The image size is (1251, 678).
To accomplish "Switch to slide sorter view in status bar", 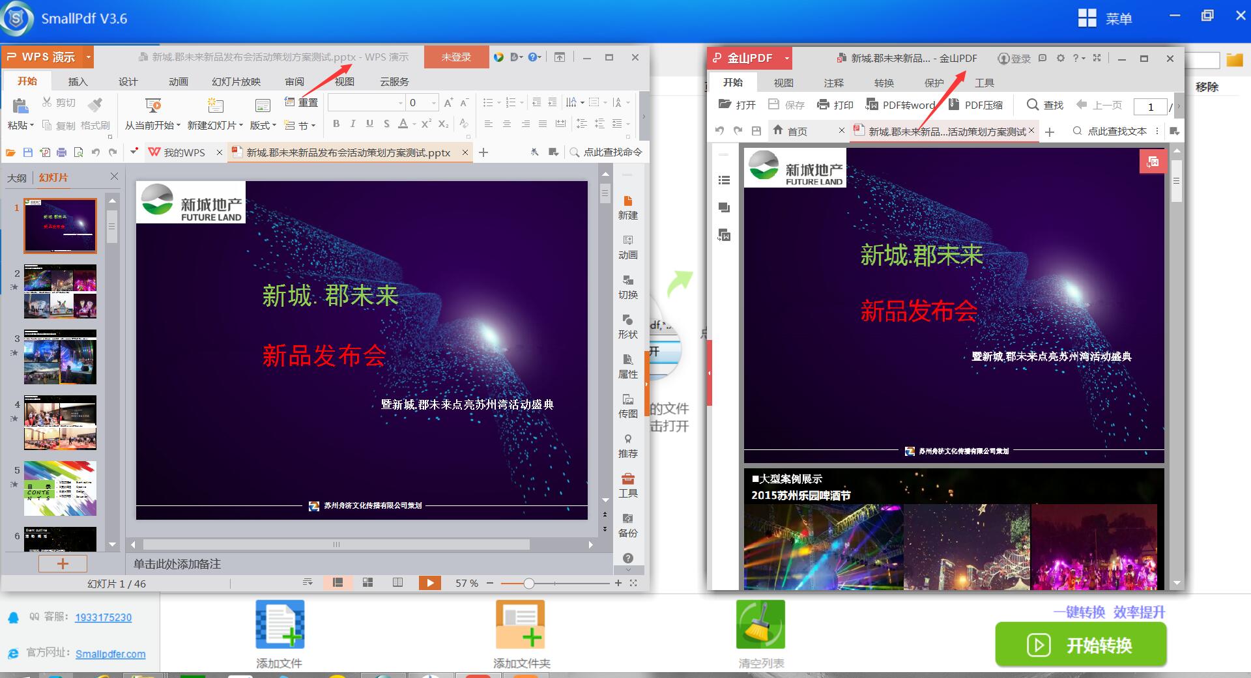I will 367,582.
